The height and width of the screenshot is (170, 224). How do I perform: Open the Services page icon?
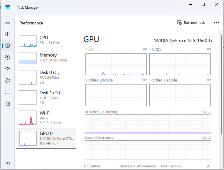pos(8,104)
